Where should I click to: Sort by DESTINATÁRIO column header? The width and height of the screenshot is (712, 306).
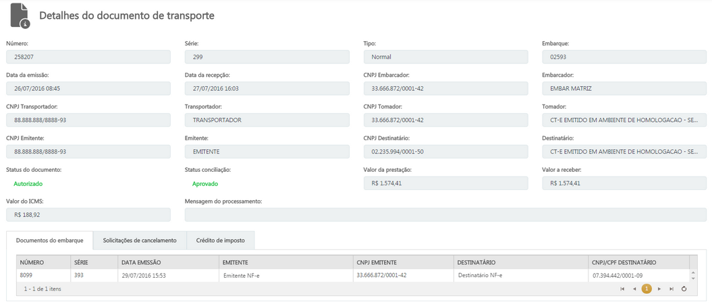[x=521, y=262]
